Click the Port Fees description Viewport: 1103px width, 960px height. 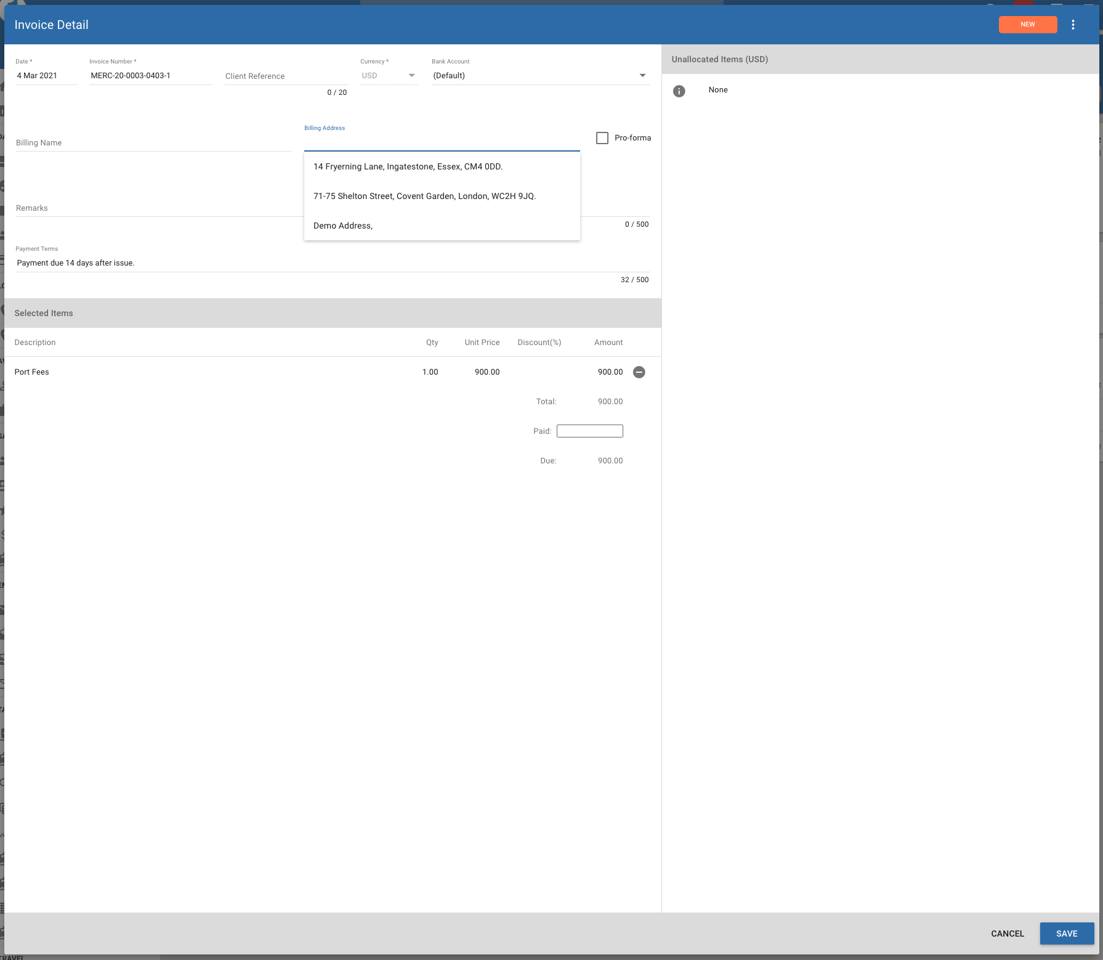(32, 372)
